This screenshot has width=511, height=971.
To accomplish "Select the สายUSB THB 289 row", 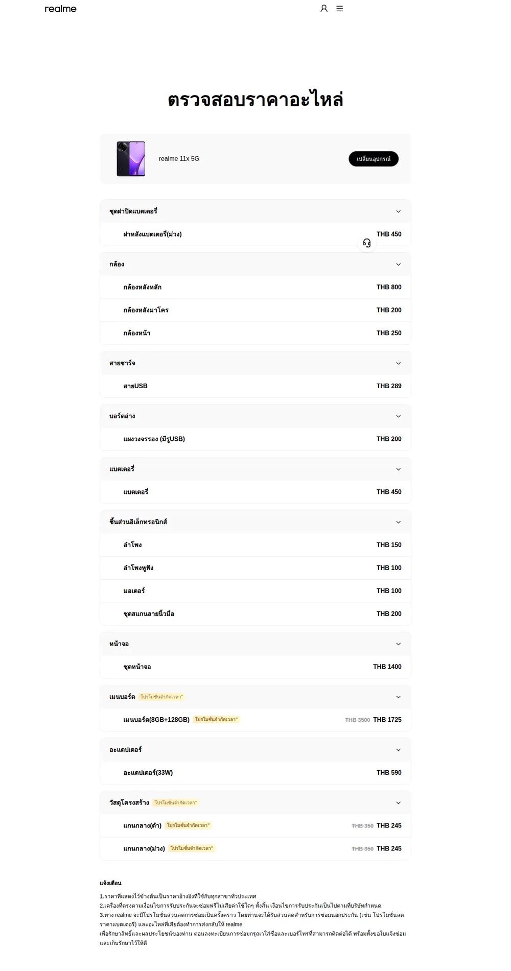I will (x=255, y=386).
